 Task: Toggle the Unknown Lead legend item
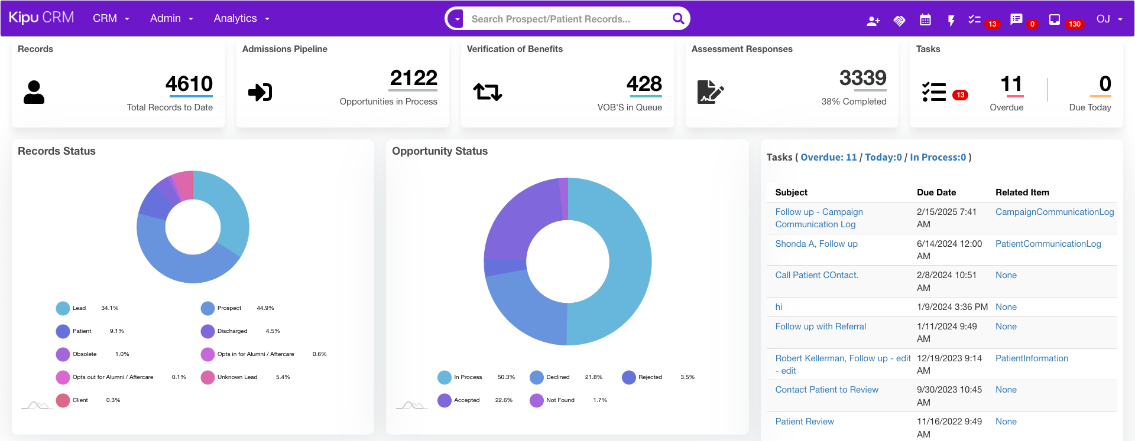point(236,377)
